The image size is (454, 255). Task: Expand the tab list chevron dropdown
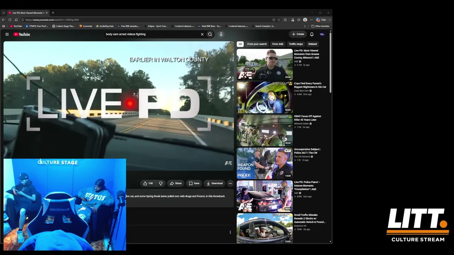click(4, 13)
